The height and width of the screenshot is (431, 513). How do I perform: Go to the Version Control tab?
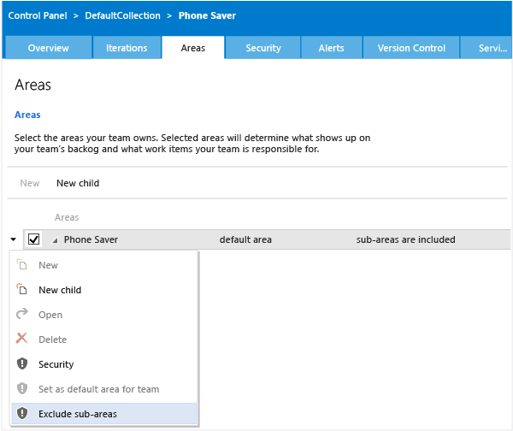411,48
